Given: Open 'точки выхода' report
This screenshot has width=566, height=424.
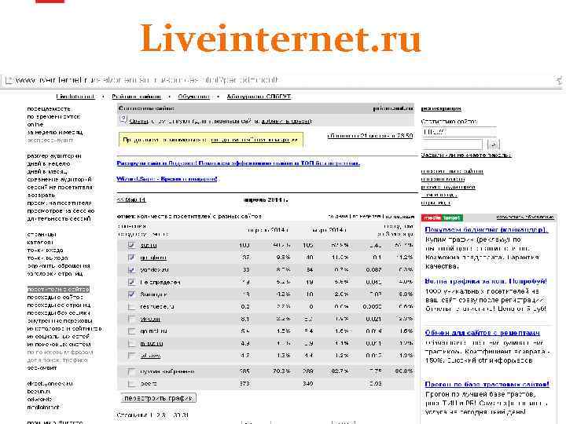Looking at the screenshot, I should (48, 258).
